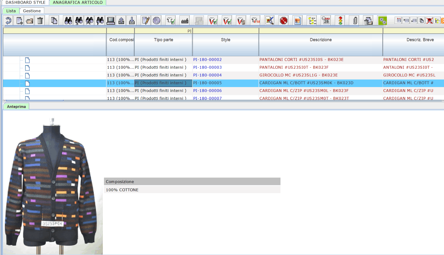Click the refresh/undo arrow toolbar icon

click(x=8, y=21)
